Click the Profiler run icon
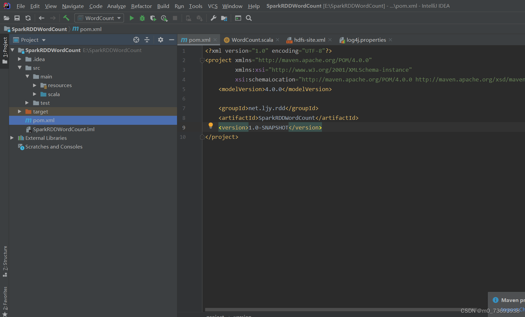The image size is (525, 317). click(x=164, y=18)
